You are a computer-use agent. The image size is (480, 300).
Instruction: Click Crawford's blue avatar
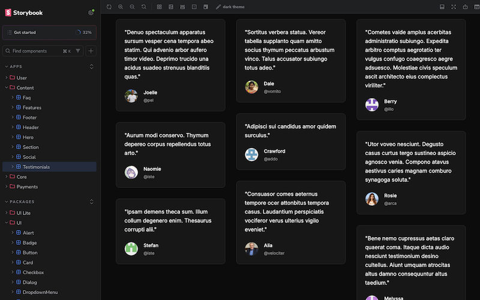(x=251, y=154)
